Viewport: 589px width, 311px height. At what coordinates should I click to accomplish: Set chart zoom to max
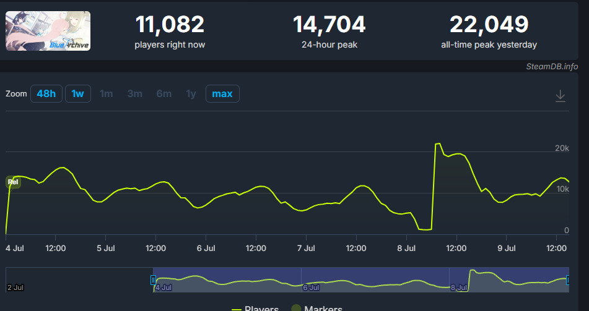coord(222,94)
